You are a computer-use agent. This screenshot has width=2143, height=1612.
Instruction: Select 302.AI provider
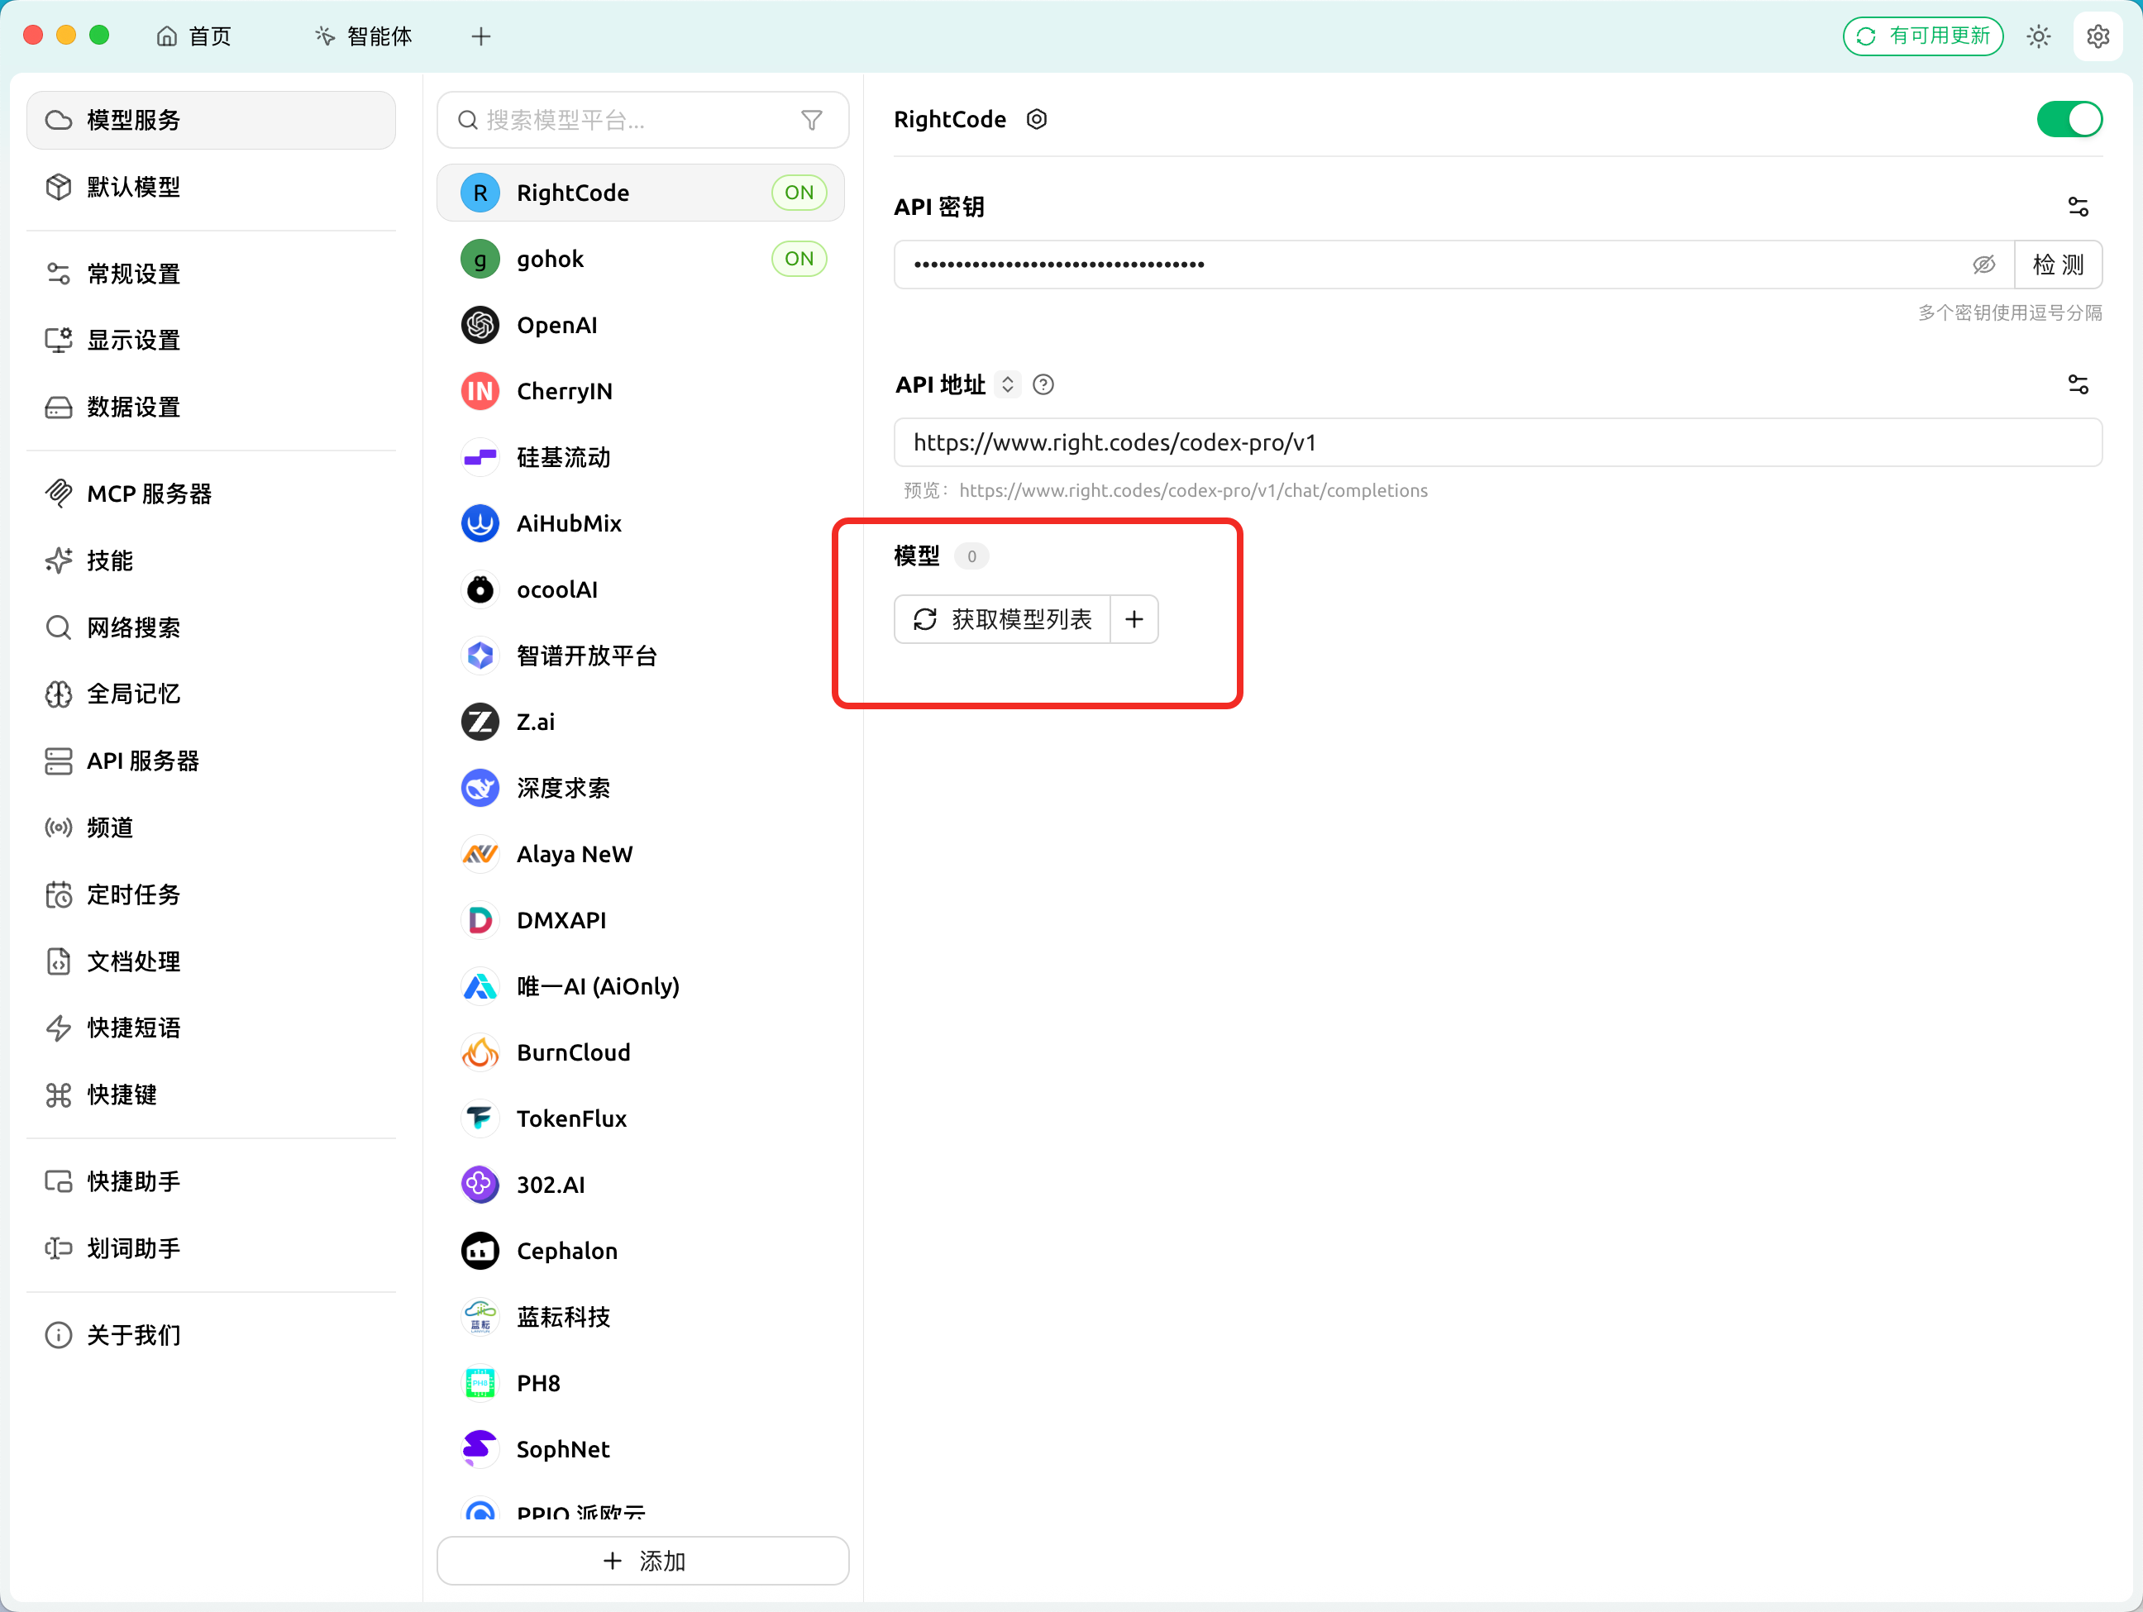(x=642, y=1185)
